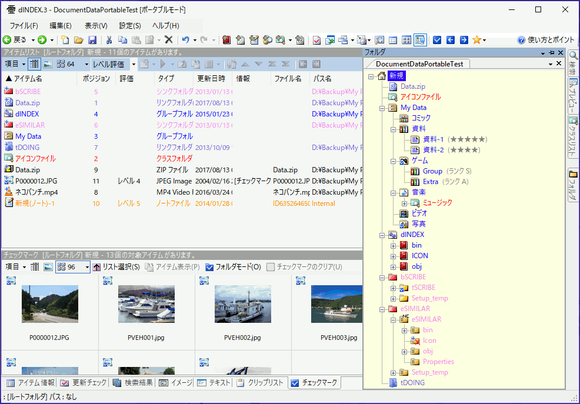The image size is (580, 404).
Task: Toggle the folder mode checkbox
Action: tap(209, 267)
